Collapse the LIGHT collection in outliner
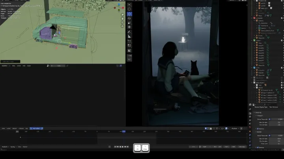 click(x=252, y=40)
